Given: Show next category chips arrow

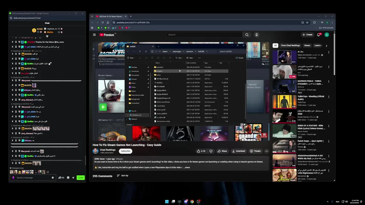Looking at the screenshot, I should 327,46.
